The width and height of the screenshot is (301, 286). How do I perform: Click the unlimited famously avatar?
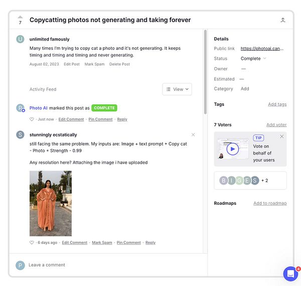[20, 39]
